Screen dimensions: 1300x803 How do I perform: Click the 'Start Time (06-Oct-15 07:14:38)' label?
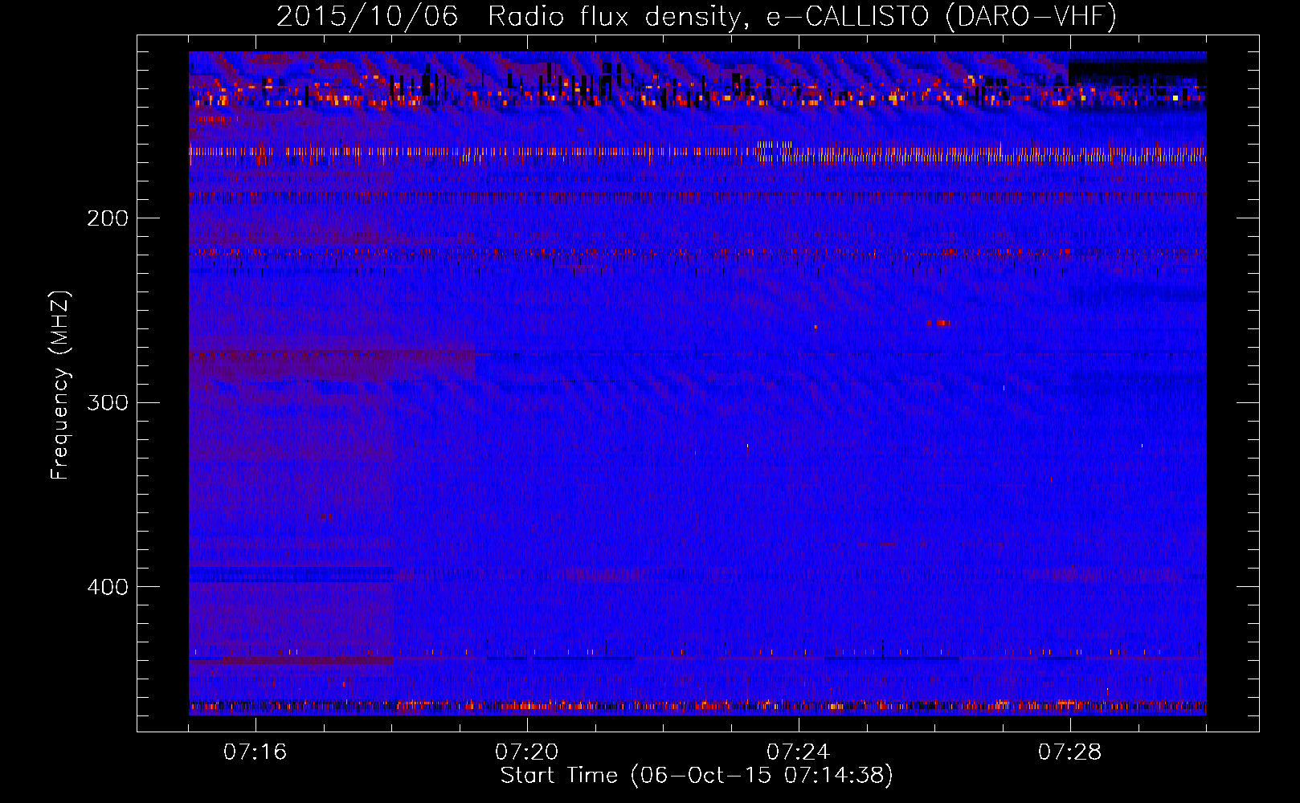[697, 776]
